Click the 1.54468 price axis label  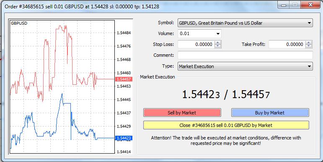tap(124, 60)
